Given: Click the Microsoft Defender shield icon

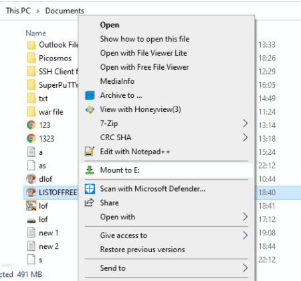Looking at the screenshot, I should [90, 188].
